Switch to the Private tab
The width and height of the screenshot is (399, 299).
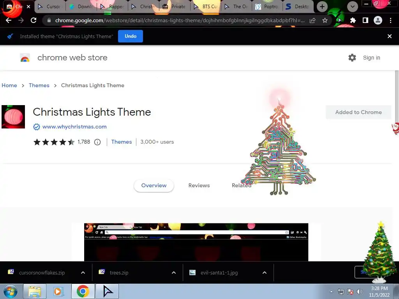click(175, 7)
